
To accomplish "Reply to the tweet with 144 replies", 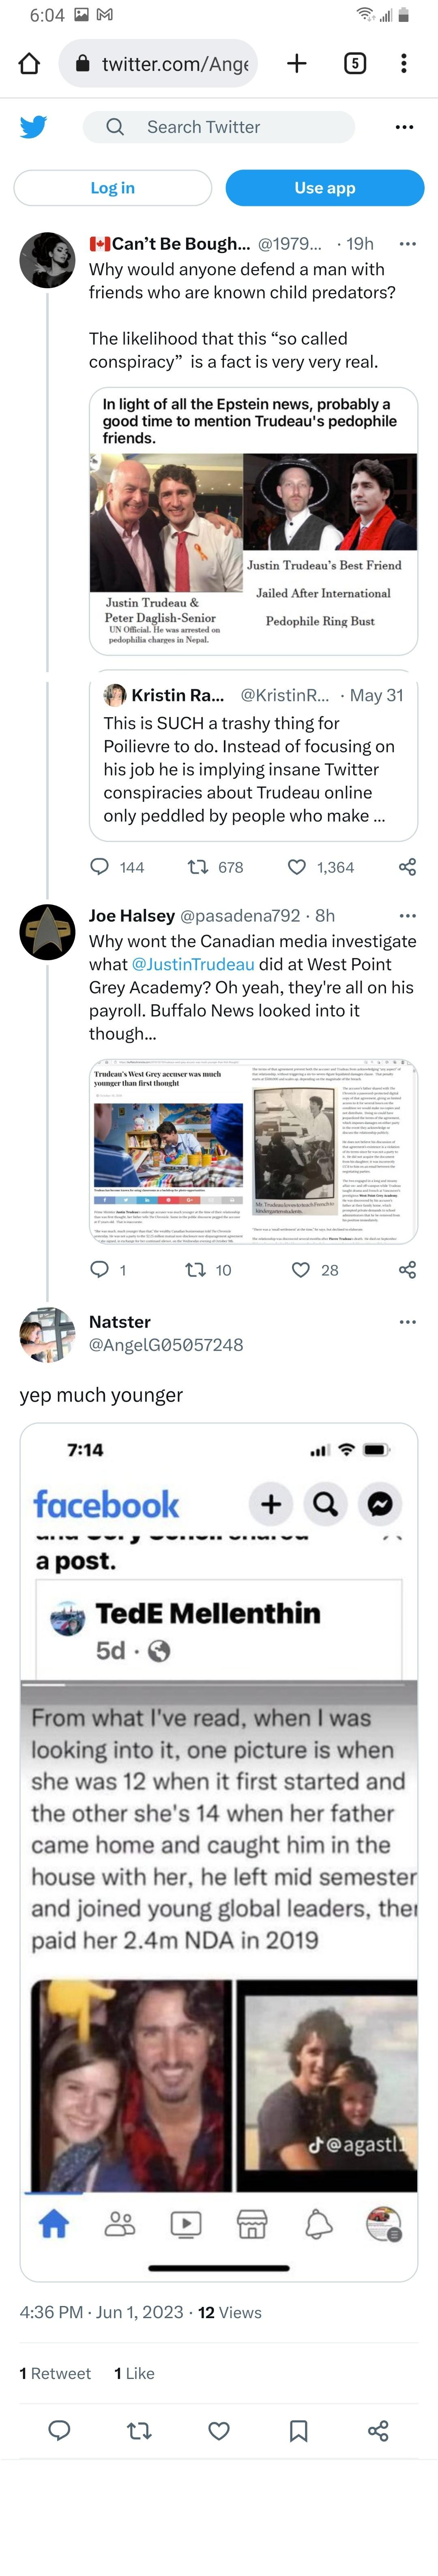I will [100, 867].
